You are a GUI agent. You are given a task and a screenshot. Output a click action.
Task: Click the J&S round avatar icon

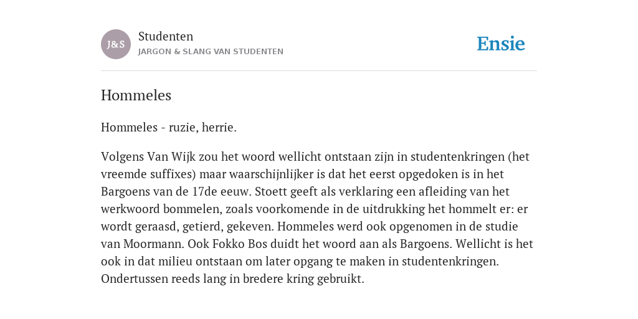pos(115,44)
